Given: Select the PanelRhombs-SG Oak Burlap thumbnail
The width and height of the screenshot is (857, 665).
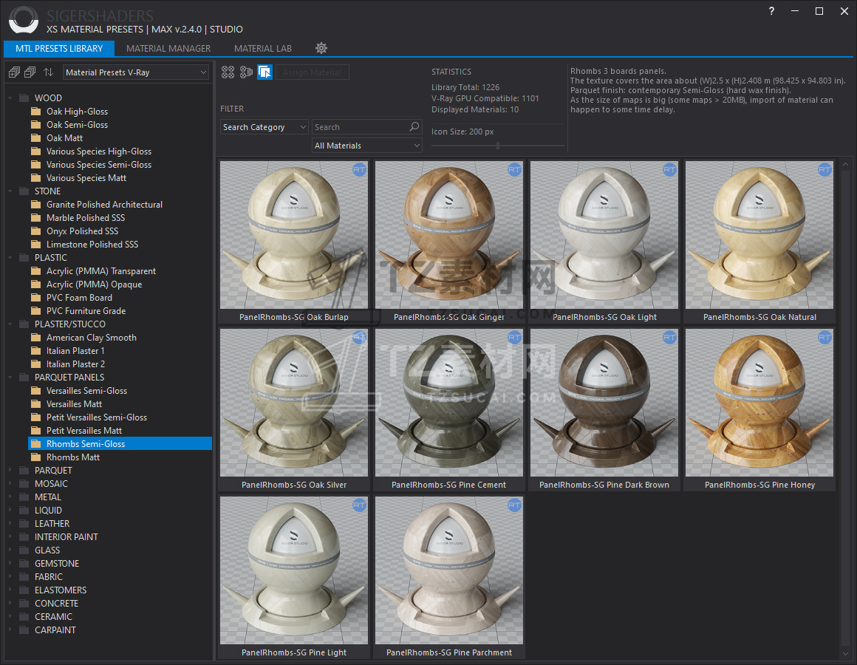Looking at the screenshot, I should [294, 235].
